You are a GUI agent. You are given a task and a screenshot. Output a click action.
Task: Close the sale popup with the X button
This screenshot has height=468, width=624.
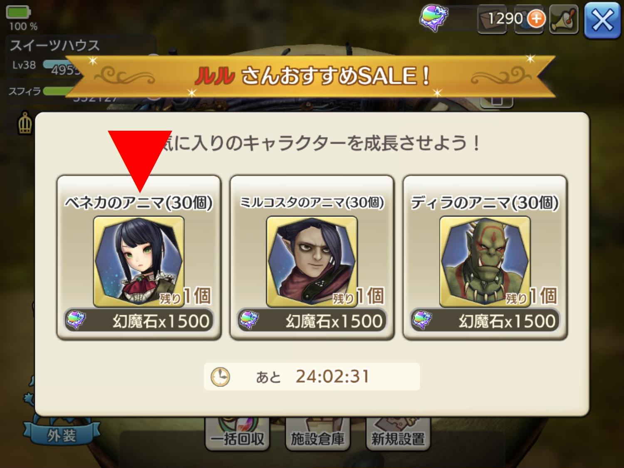602,20
